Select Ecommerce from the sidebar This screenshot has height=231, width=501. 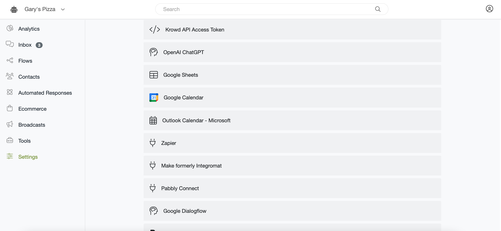(x=32, y=109)
